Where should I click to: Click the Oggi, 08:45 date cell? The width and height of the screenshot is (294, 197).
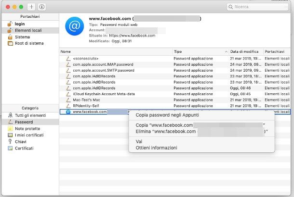click(x=241, y=94)
